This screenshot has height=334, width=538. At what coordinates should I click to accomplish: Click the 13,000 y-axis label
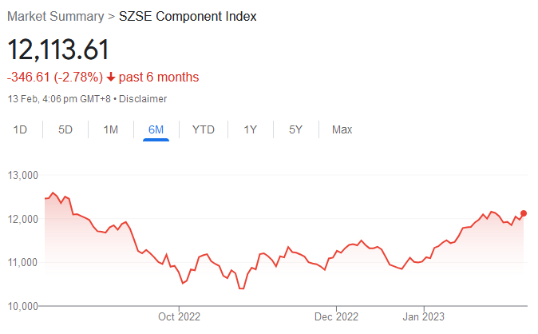tap(22, 175)
